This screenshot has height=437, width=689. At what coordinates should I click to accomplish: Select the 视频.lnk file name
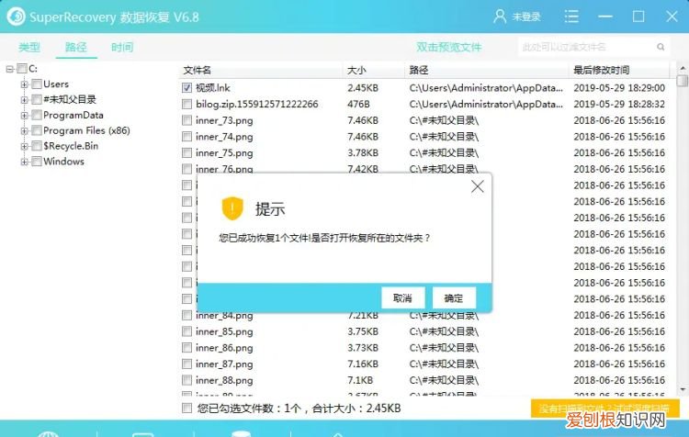click(213, 88)
